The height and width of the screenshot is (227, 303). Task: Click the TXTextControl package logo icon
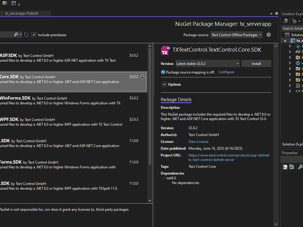(x=165, y=50)
